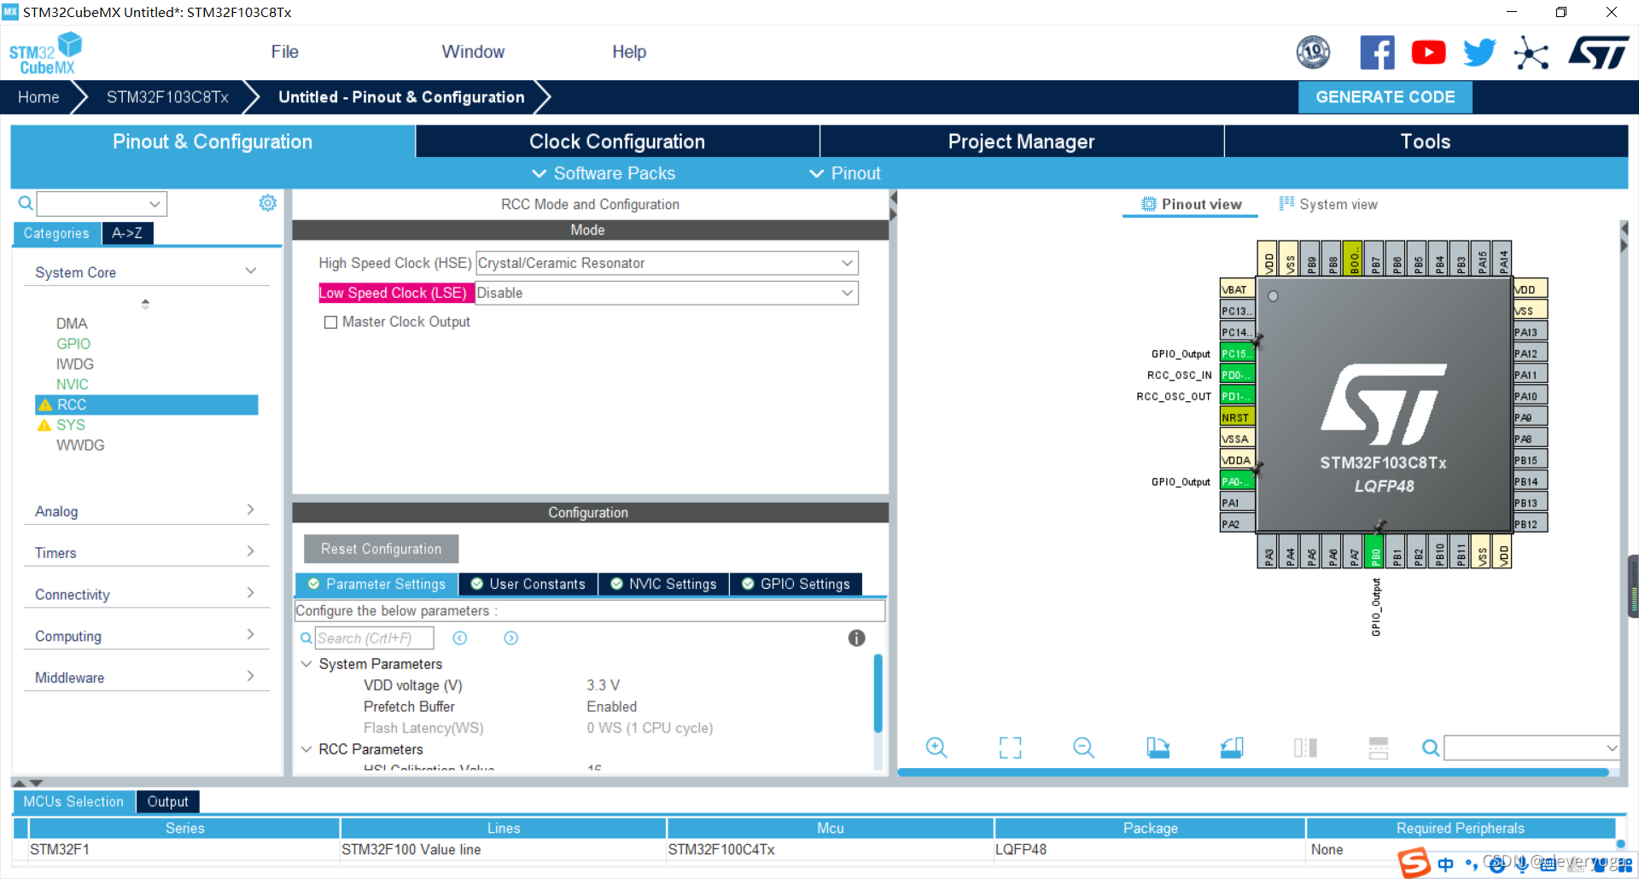Click the ST community network icon
The width and height of the screenshot is (1639, 879).
tap(1531, 53)
